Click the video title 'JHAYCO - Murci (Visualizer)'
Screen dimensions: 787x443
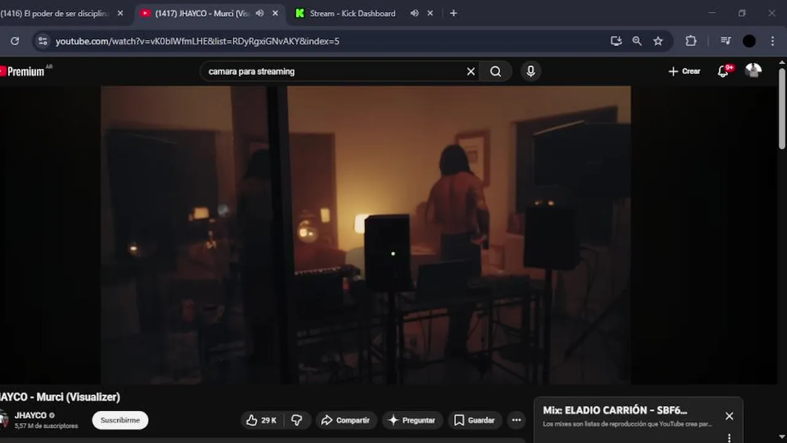[x=60, y=397]
